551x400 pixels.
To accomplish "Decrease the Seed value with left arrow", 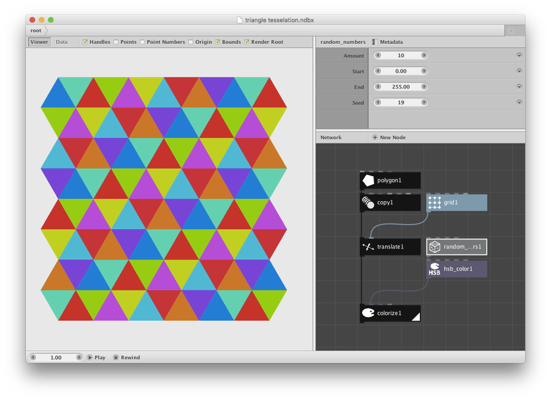I will point(378,102).
